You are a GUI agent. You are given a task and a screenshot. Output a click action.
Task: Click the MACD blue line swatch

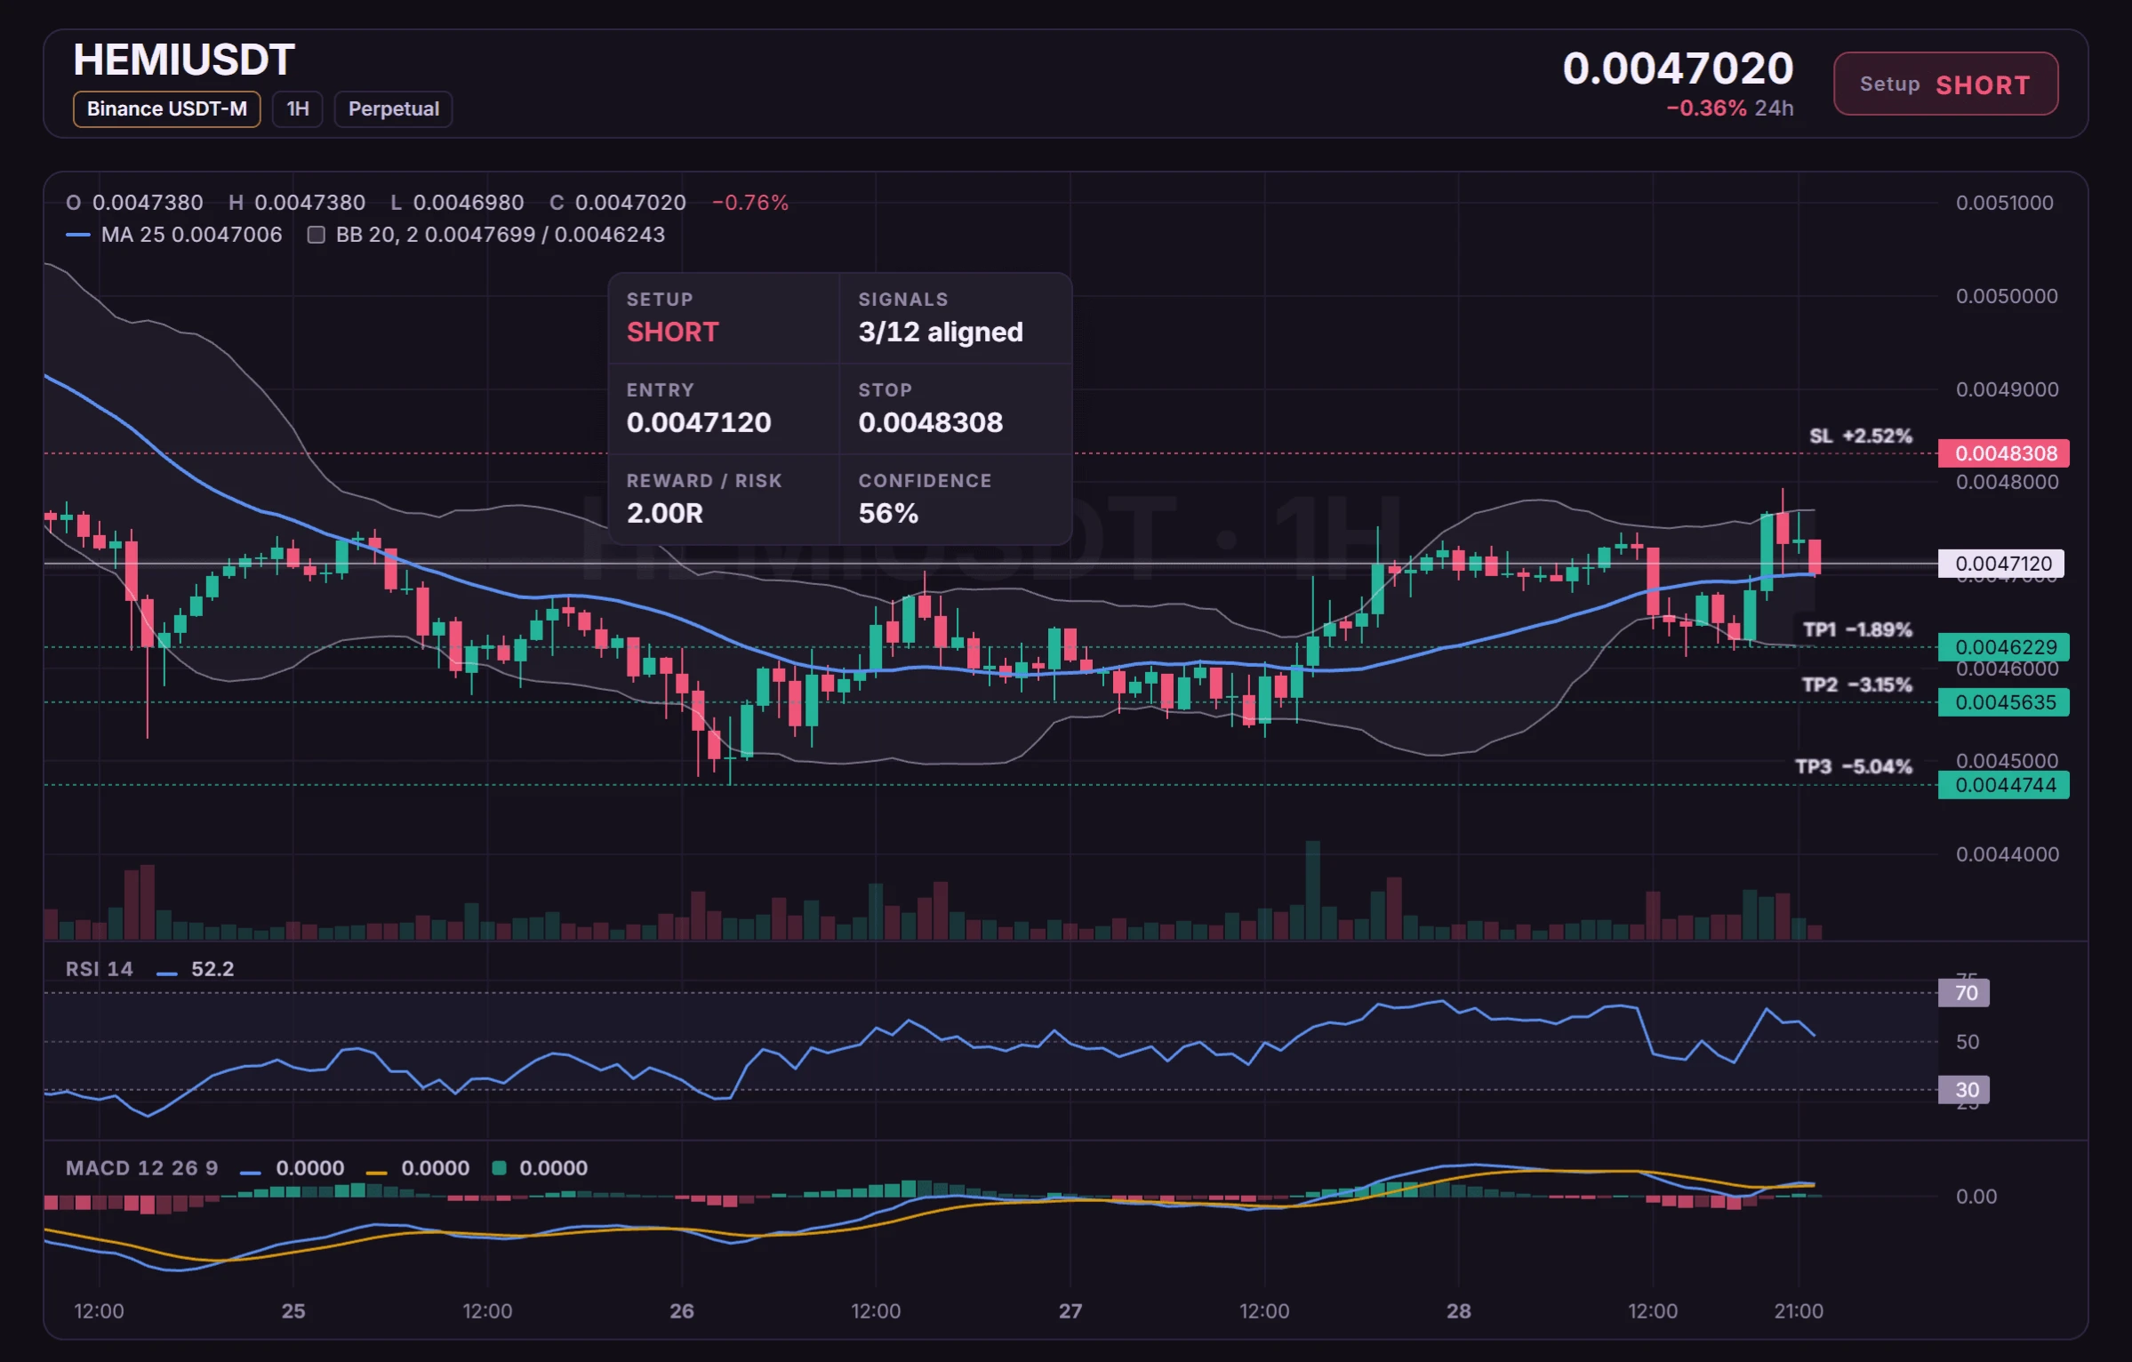coord(251,1173)
